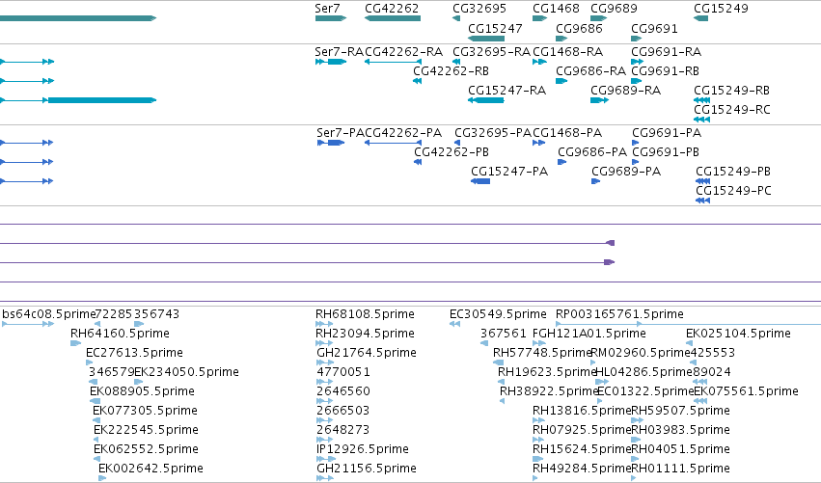Click the CG42262-PA protein label

point(403,133)
